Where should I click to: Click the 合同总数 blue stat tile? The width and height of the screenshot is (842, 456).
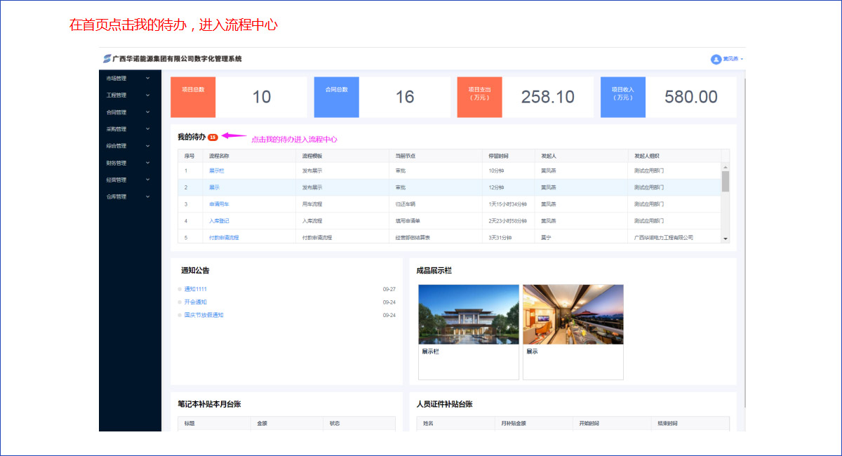337,97
